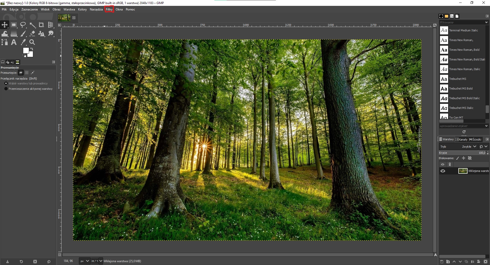Select the Clone stamp tool
The height and width of the screenshot is (265, 490).
pos(41,34)
